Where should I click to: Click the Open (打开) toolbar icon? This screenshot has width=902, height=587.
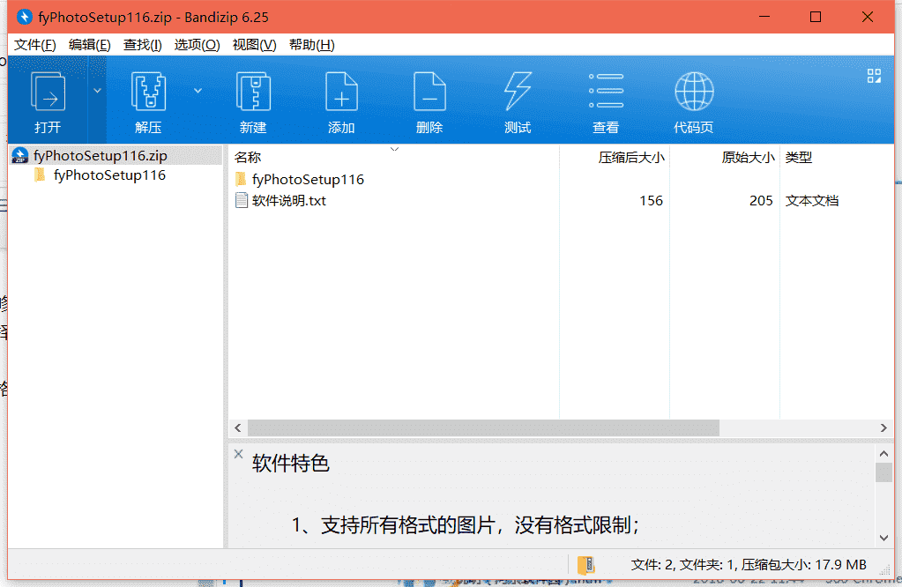[x=48, y=92]
